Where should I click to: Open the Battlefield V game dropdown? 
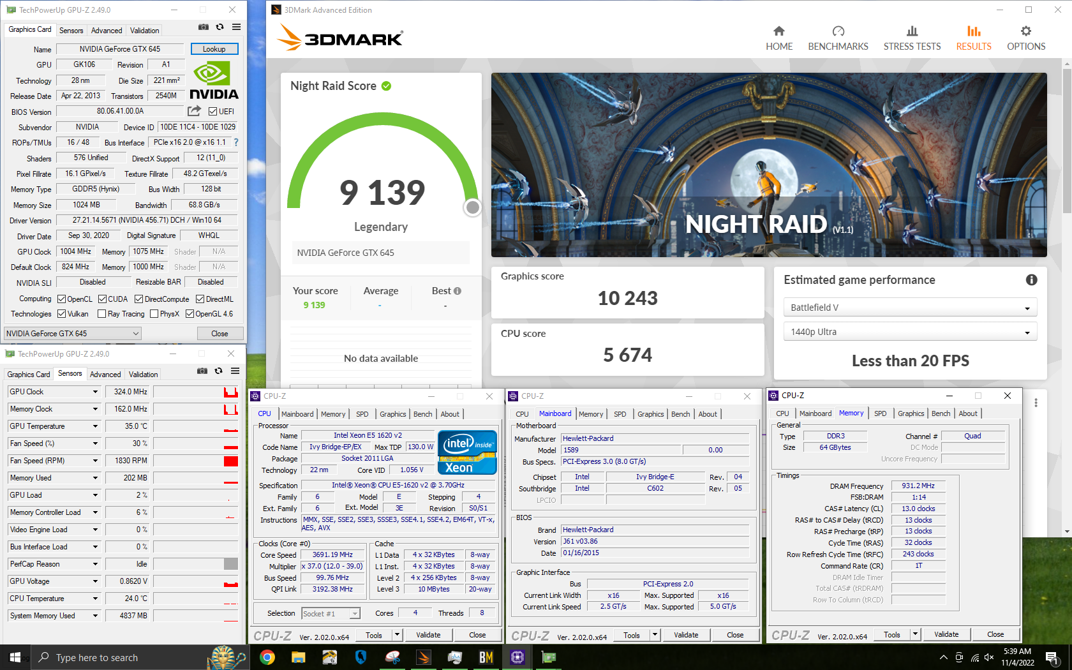click(x=910, y=308)
